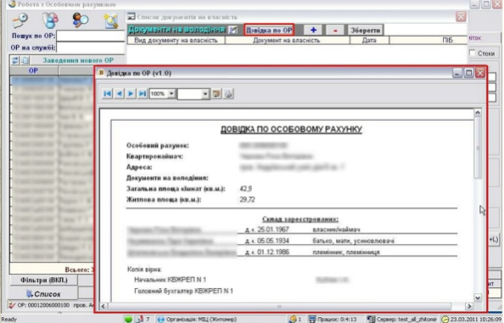Open the empty combo box in report toolbar

[193, 93]
